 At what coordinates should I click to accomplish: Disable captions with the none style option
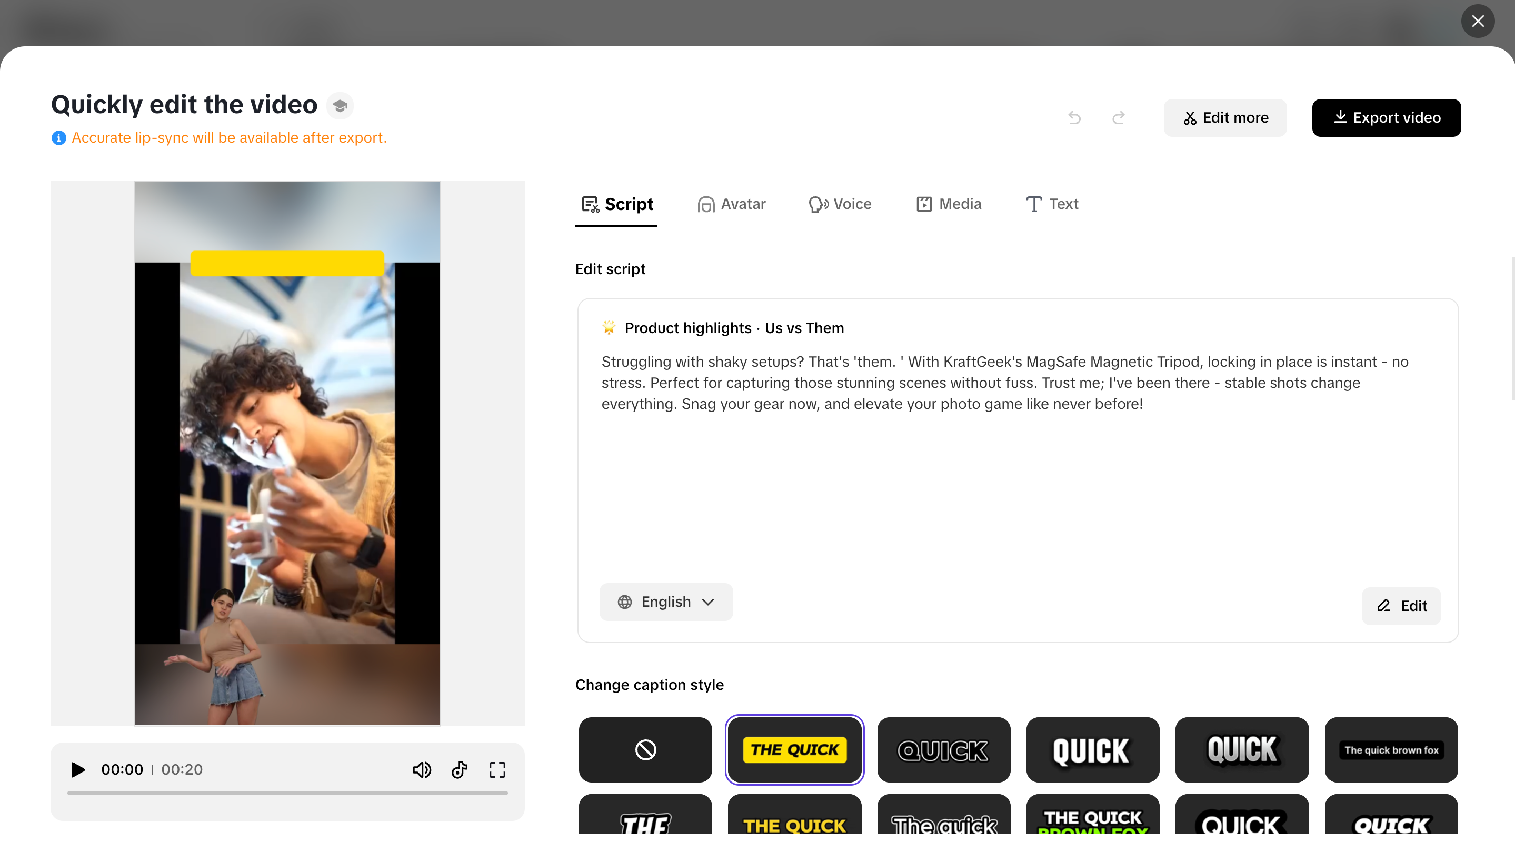(644, 750)
